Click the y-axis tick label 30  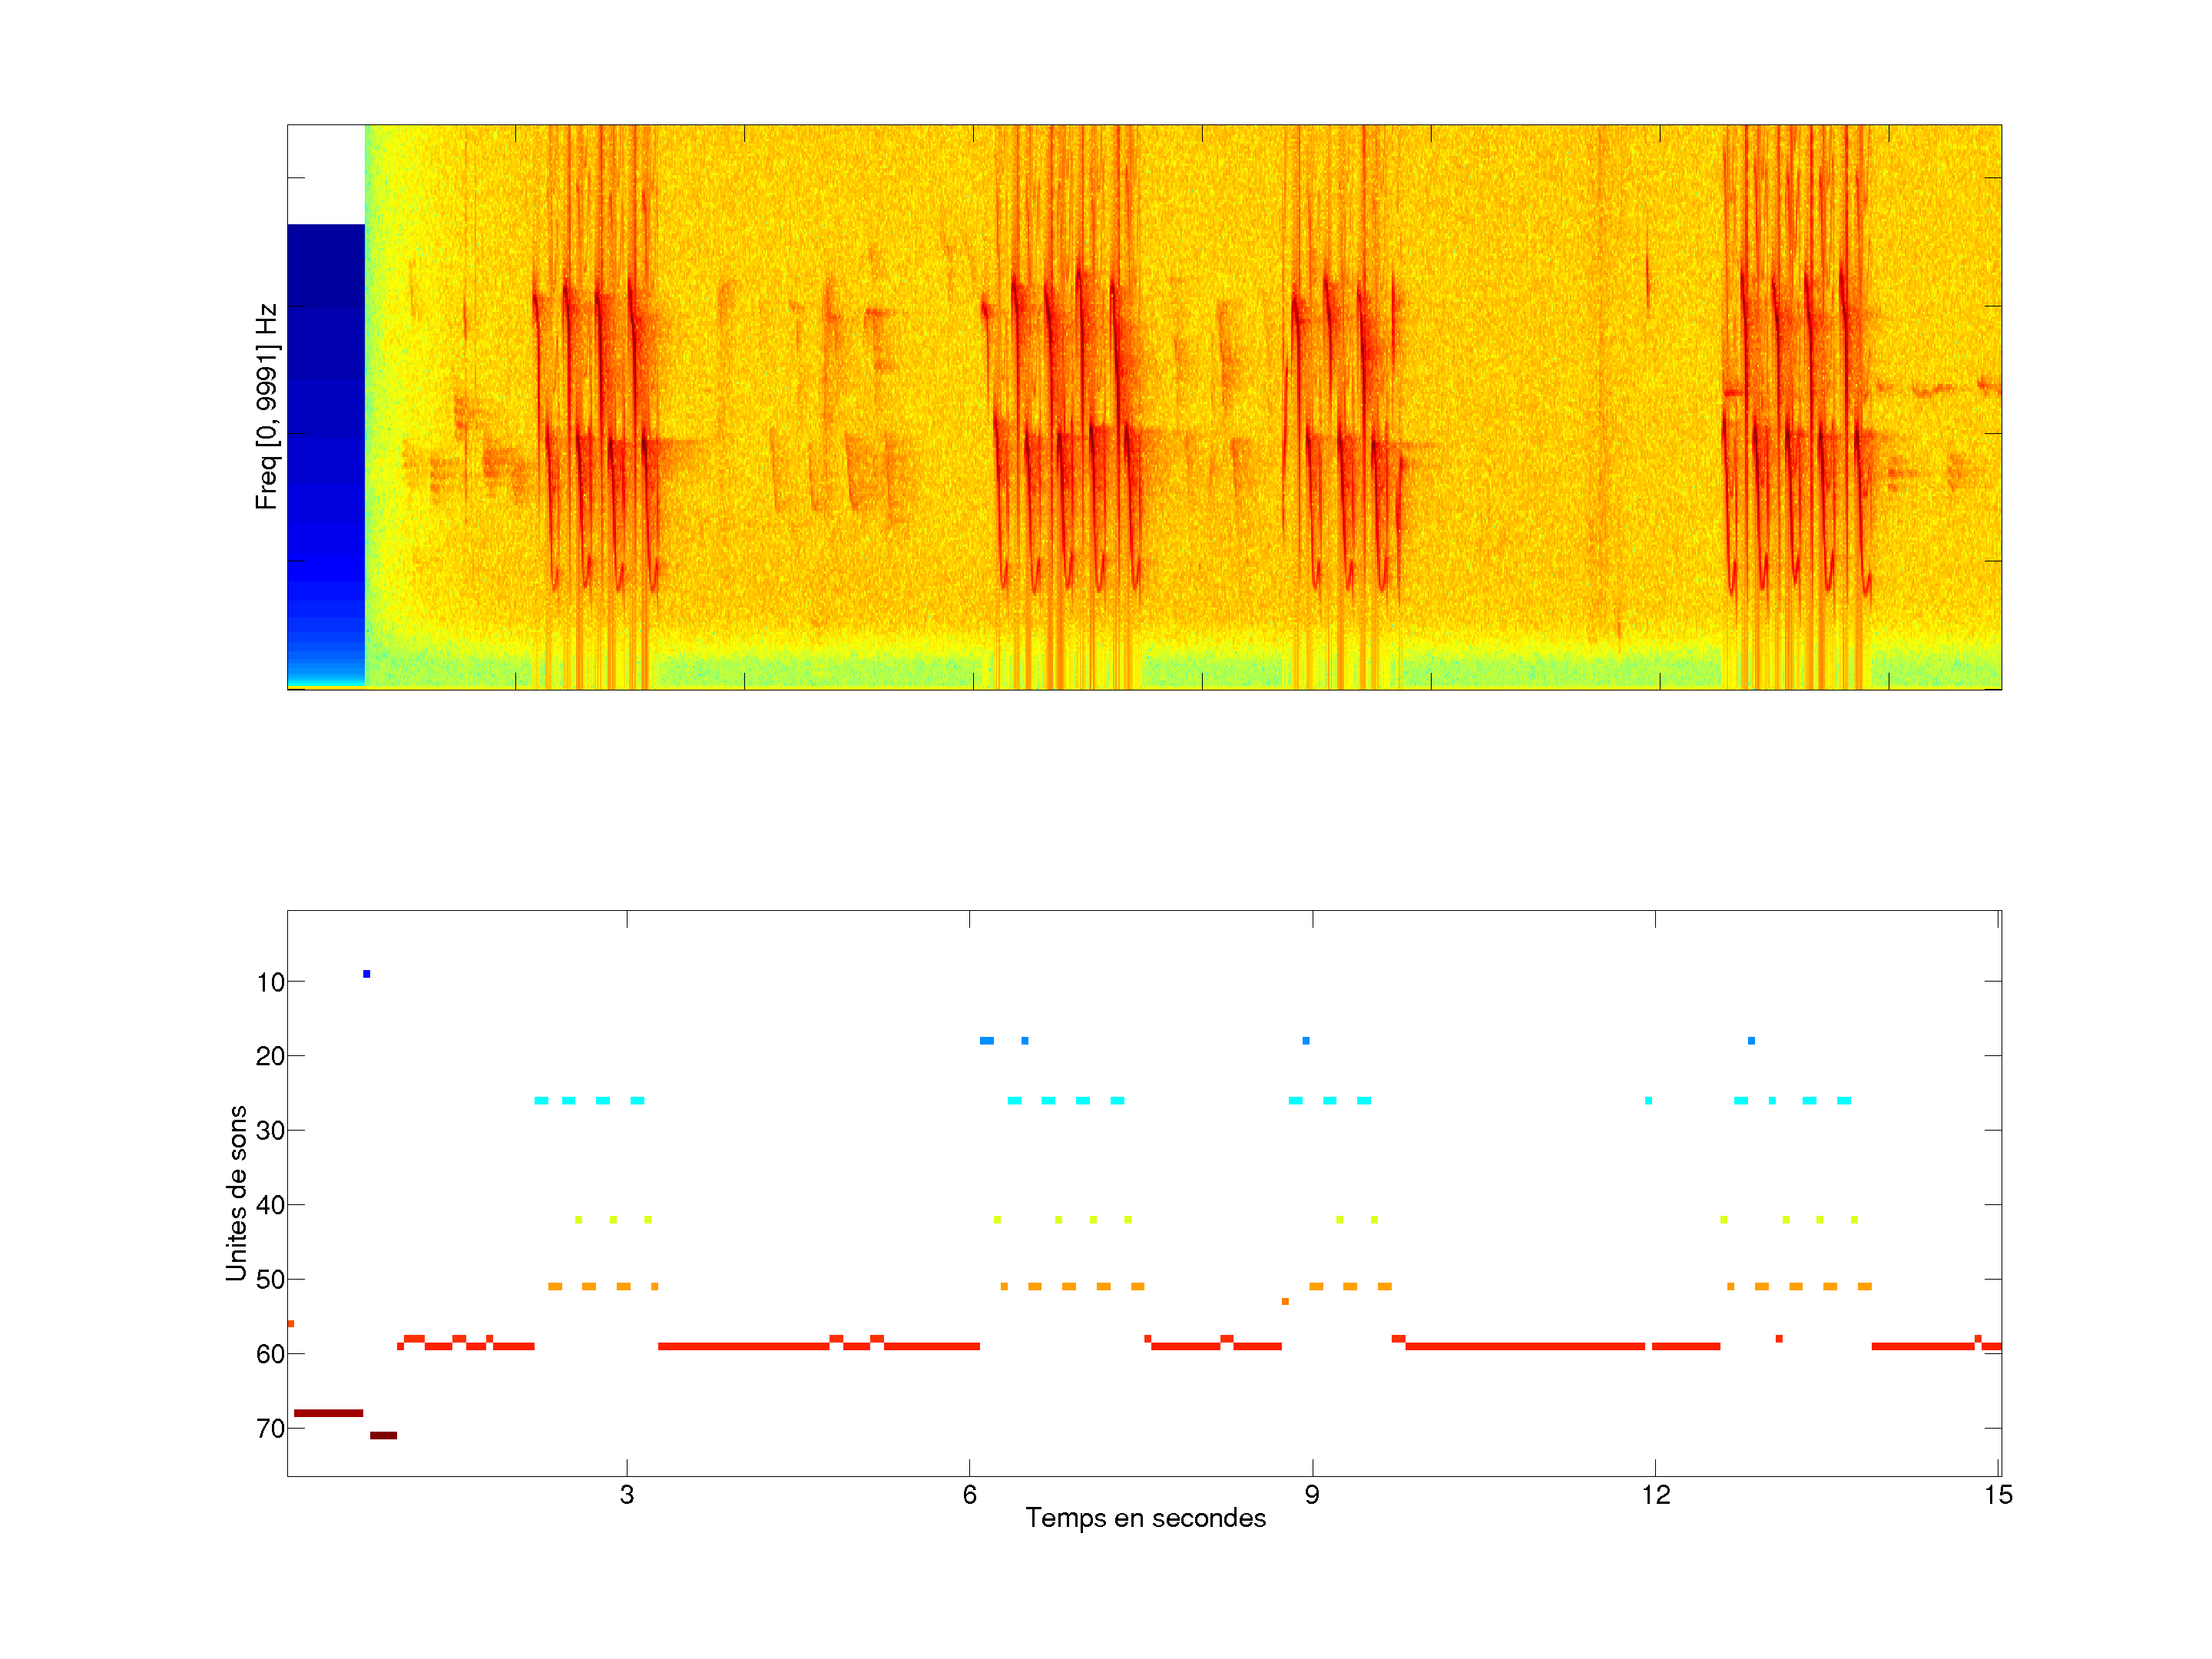270,1131
